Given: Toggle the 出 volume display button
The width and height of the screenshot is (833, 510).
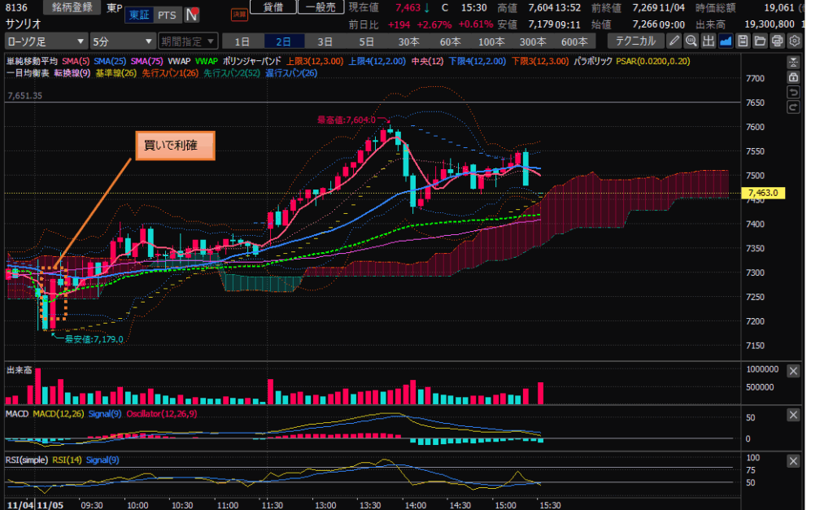Looking at the screenshot, I should tap(709, 41).
